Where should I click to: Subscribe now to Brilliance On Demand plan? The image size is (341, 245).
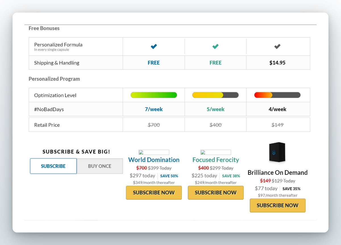click(278, 205)
